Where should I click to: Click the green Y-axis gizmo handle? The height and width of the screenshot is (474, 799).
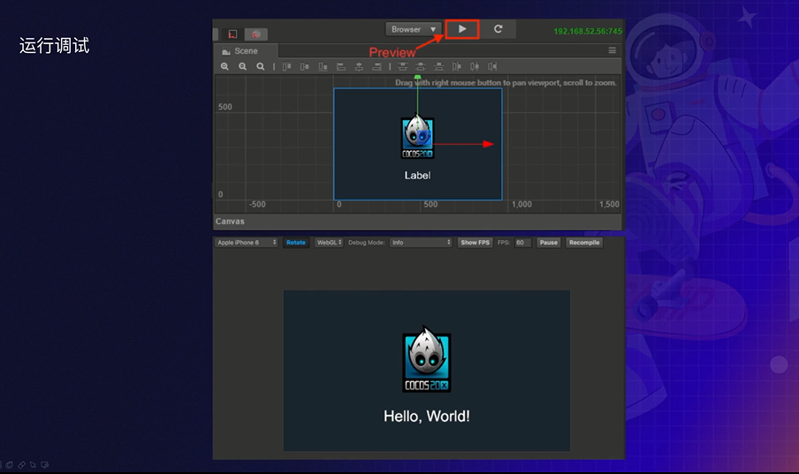[417, 78]
